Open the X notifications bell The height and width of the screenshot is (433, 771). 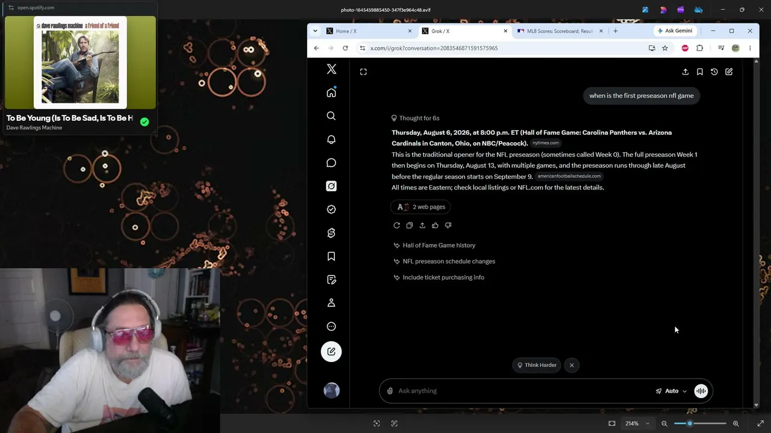(331, 140)
